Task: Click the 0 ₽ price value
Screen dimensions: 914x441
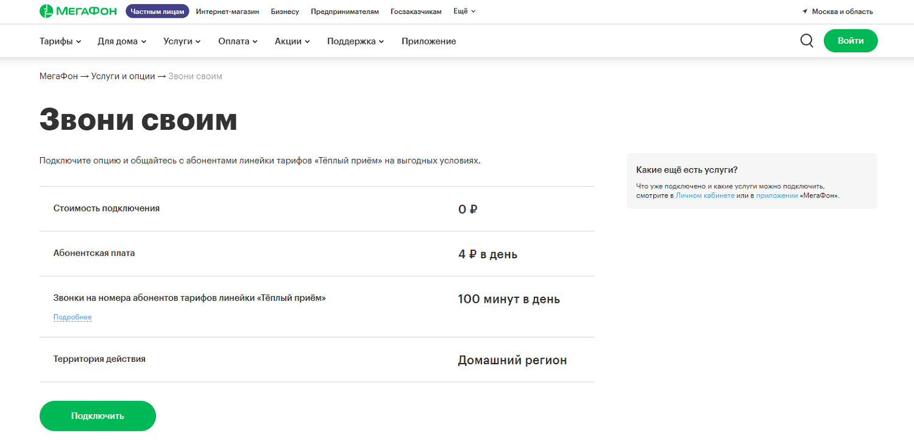Action: point(467,210)
